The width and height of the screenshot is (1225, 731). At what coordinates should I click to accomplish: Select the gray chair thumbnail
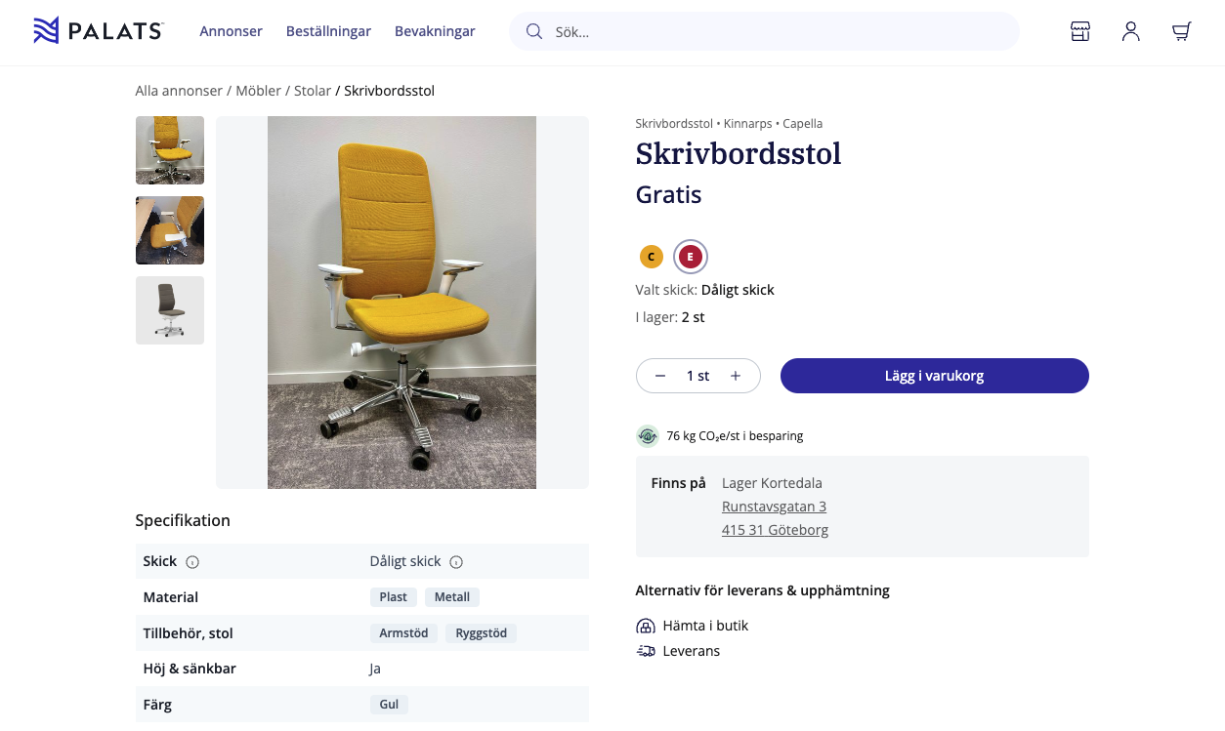point(170,310)
